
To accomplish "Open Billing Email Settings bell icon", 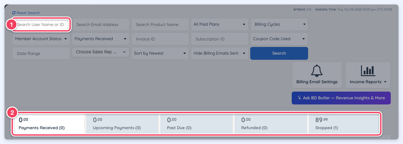I will pyautogui.click(x=317, y=71).
